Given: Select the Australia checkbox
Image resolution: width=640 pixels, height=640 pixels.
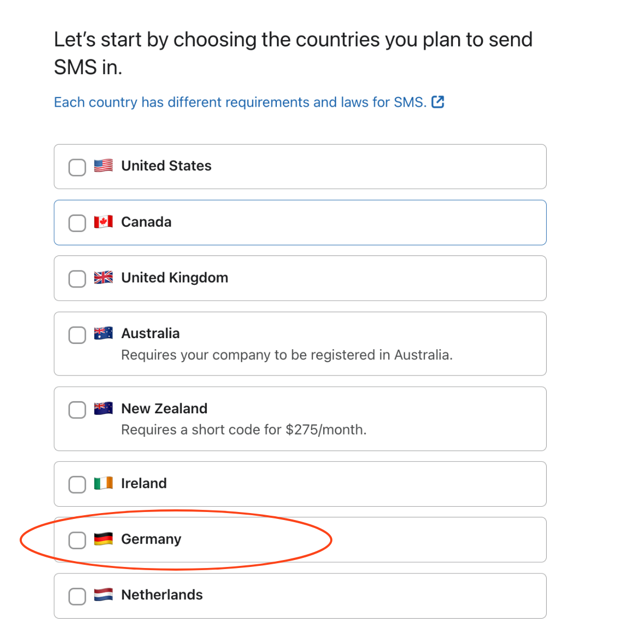Looking at the screenshot, I should [77, 335].
